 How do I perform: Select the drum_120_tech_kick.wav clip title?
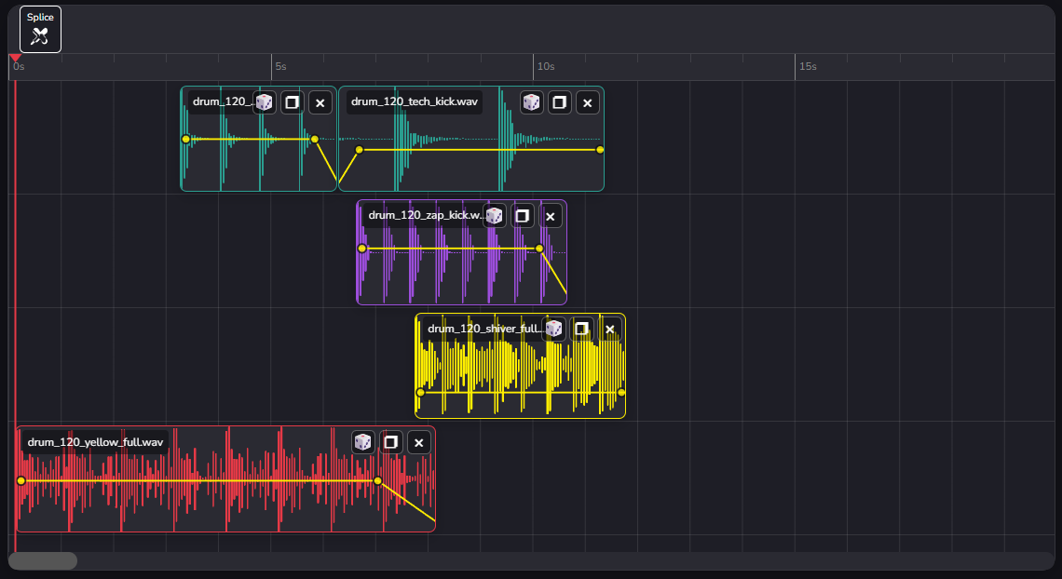pos(415,102)
